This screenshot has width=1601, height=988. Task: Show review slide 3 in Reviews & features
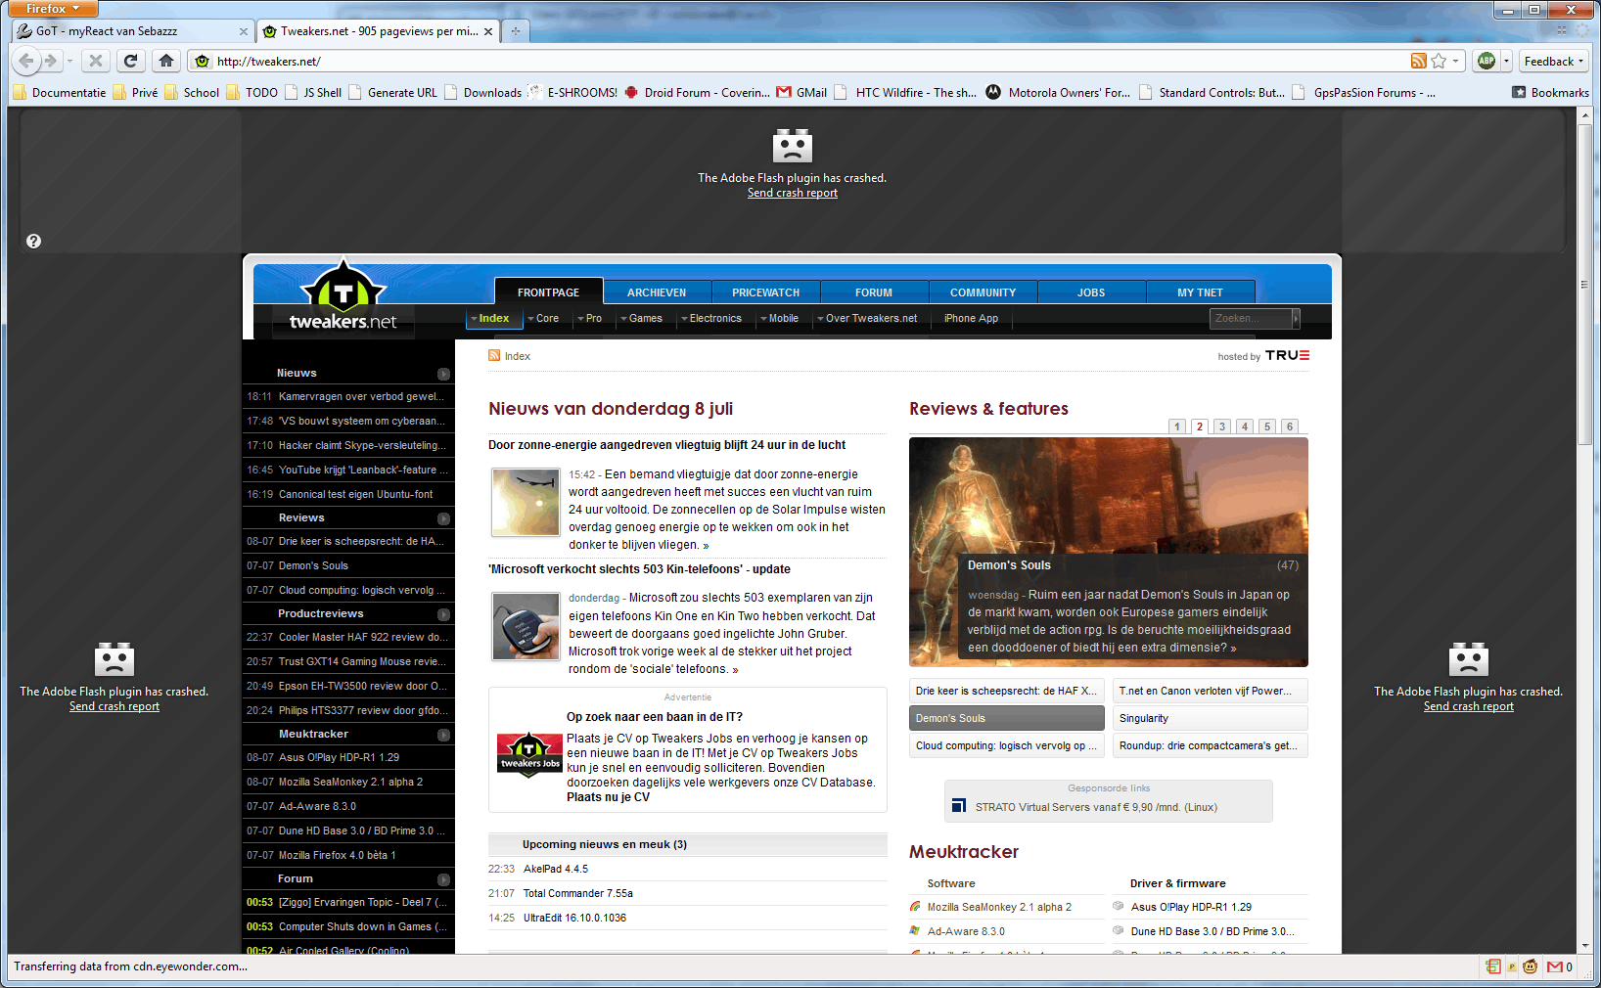pos(1222,427)
